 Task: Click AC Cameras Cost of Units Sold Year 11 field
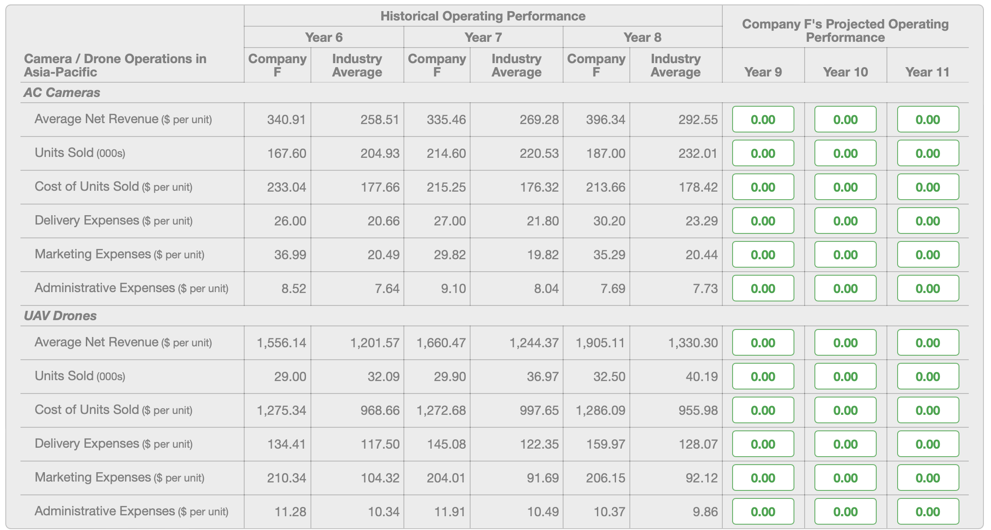[928, 187]
